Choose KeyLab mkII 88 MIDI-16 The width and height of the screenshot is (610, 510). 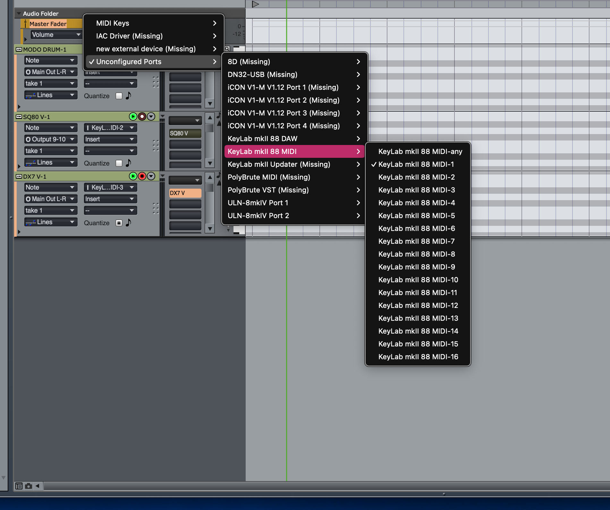click(x=418, y=357)
